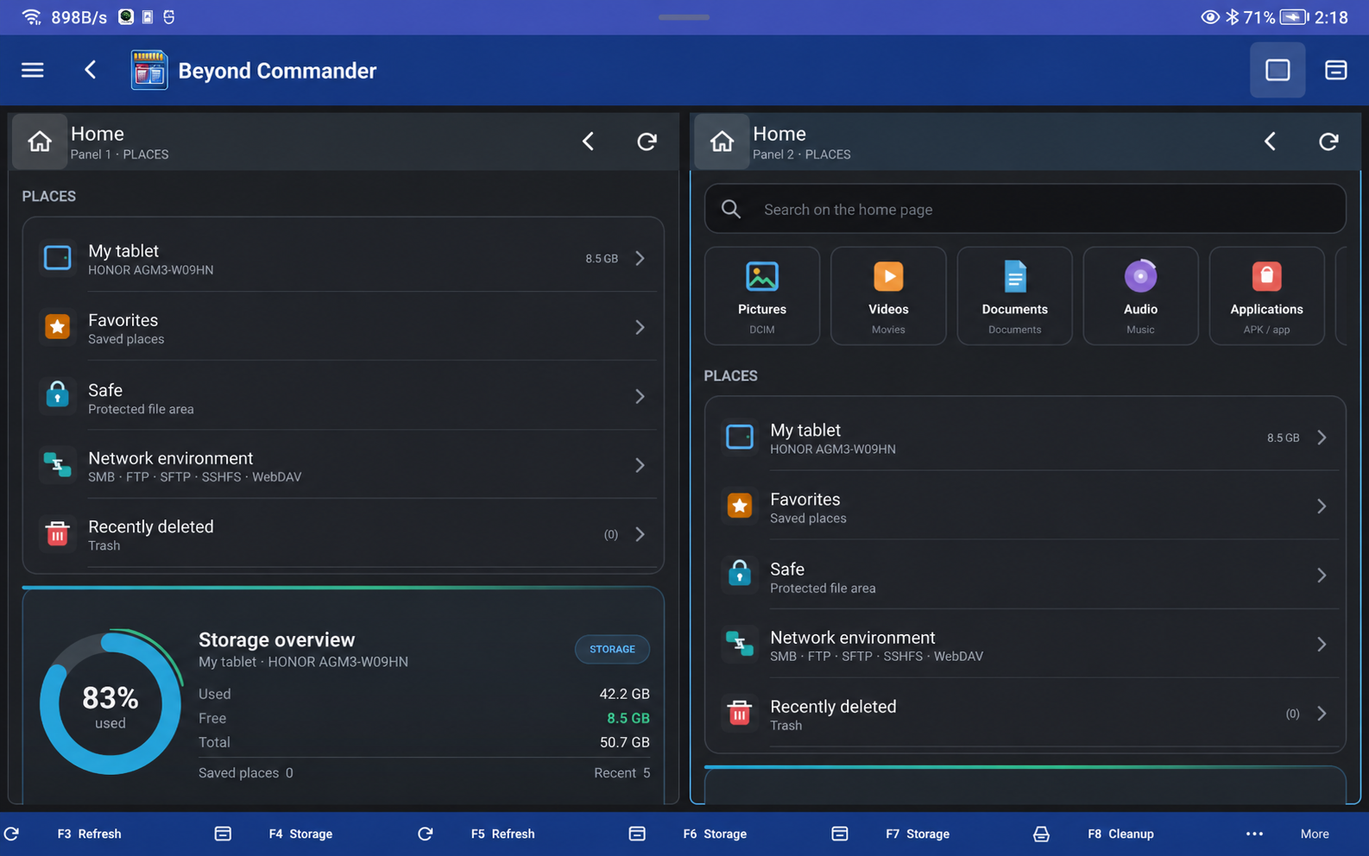
Task: Click the F5 Refresh function key
Action: (x=502, y=834)
